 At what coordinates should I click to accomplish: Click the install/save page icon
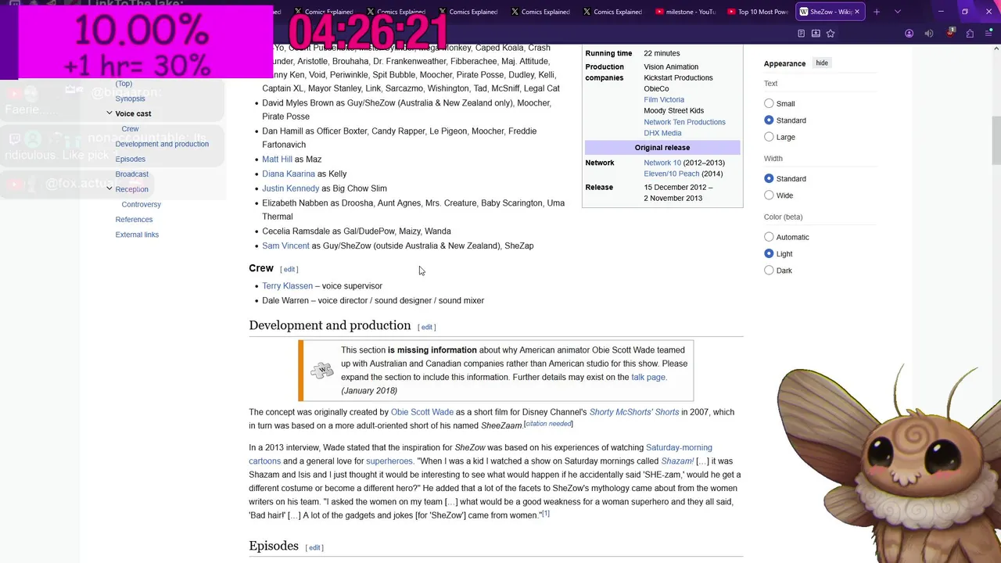(816, 34)
